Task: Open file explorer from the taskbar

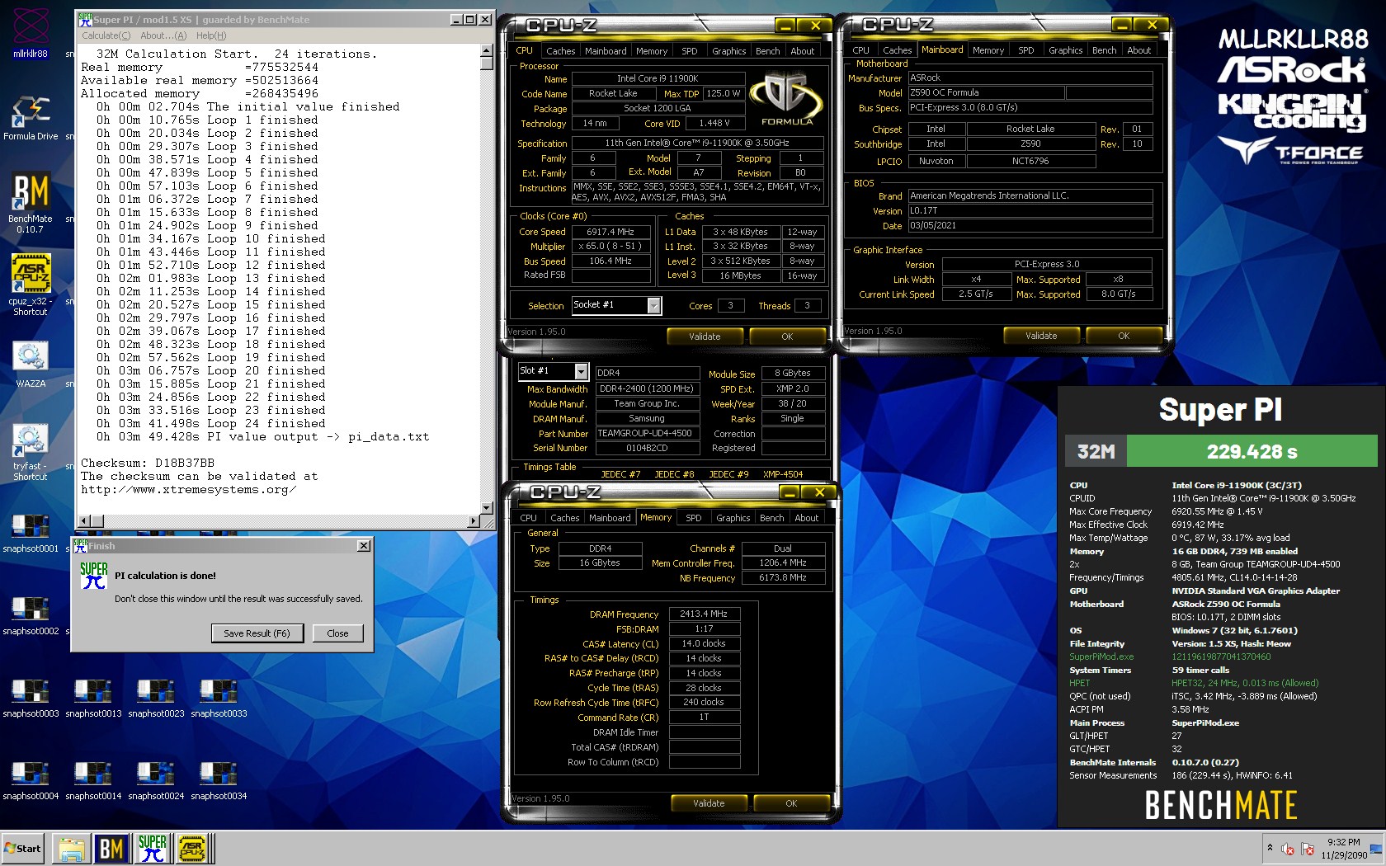Action: pyautogui.click(x=71, y=849)
